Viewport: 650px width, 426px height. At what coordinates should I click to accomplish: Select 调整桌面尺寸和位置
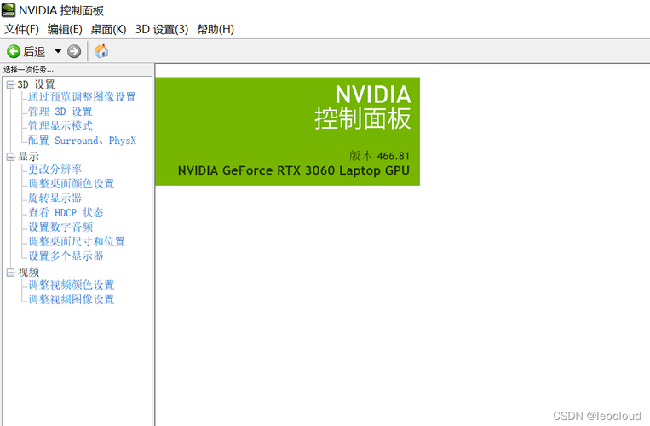point(77,242)
